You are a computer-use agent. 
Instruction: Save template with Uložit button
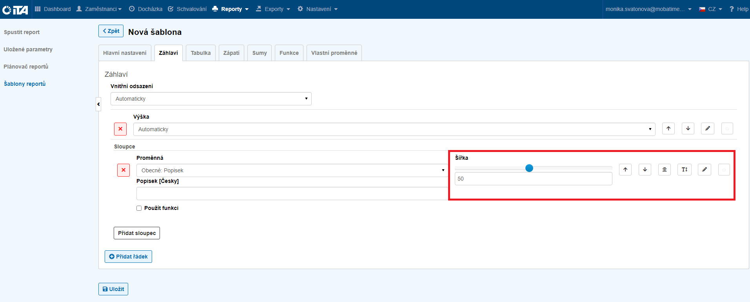pyautogui.click(x=113, y=289)
